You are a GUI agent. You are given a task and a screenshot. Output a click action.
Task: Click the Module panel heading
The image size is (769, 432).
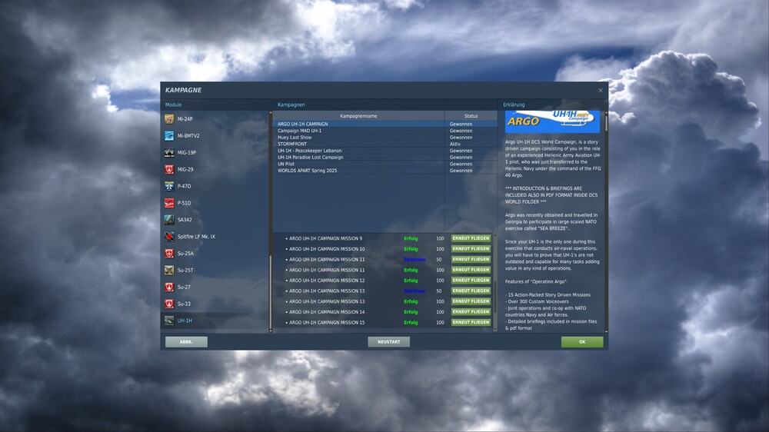coord(173,105)
